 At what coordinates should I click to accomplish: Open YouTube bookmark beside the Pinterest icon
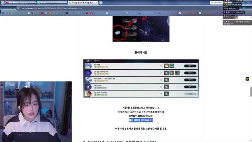pyautogui.click(x=87, y=13)
